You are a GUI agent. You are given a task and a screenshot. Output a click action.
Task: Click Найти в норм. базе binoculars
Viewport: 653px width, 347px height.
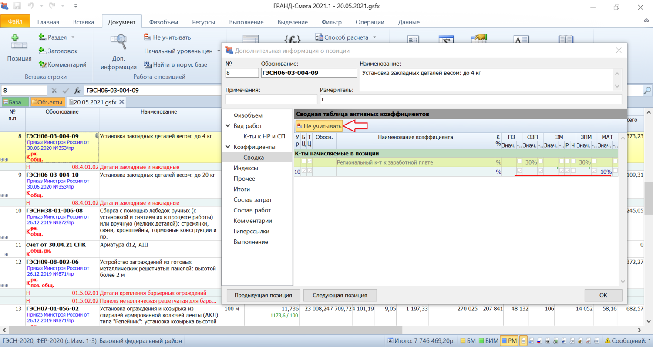[148, 65]
